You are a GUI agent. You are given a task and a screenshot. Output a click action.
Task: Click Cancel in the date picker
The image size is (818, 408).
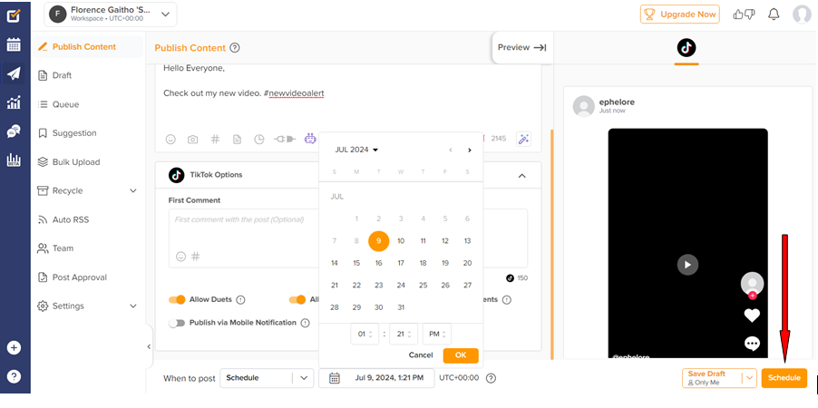click(x=421, y=355)
